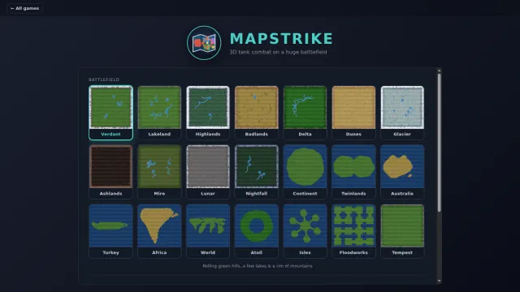Screen dimensions: 520x292
Task: Click the BATTLEFIELD section label
Action: 104,79
